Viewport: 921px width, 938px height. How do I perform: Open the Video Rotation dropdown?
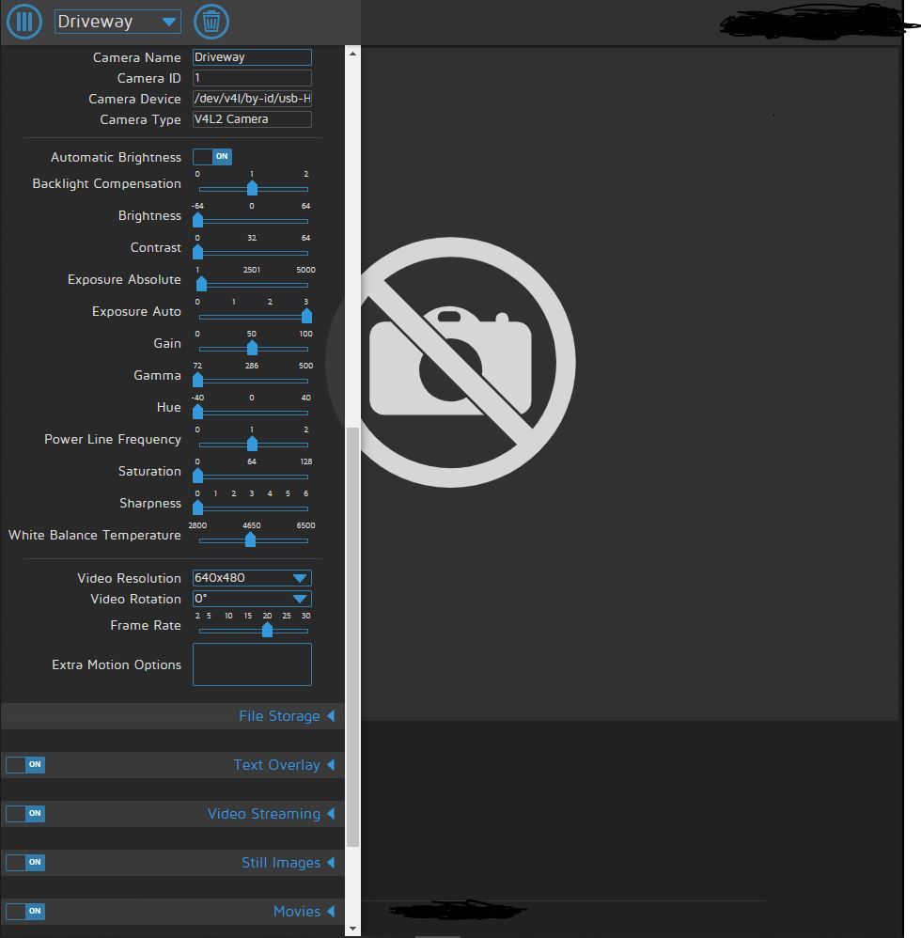(x=251, y=599)
